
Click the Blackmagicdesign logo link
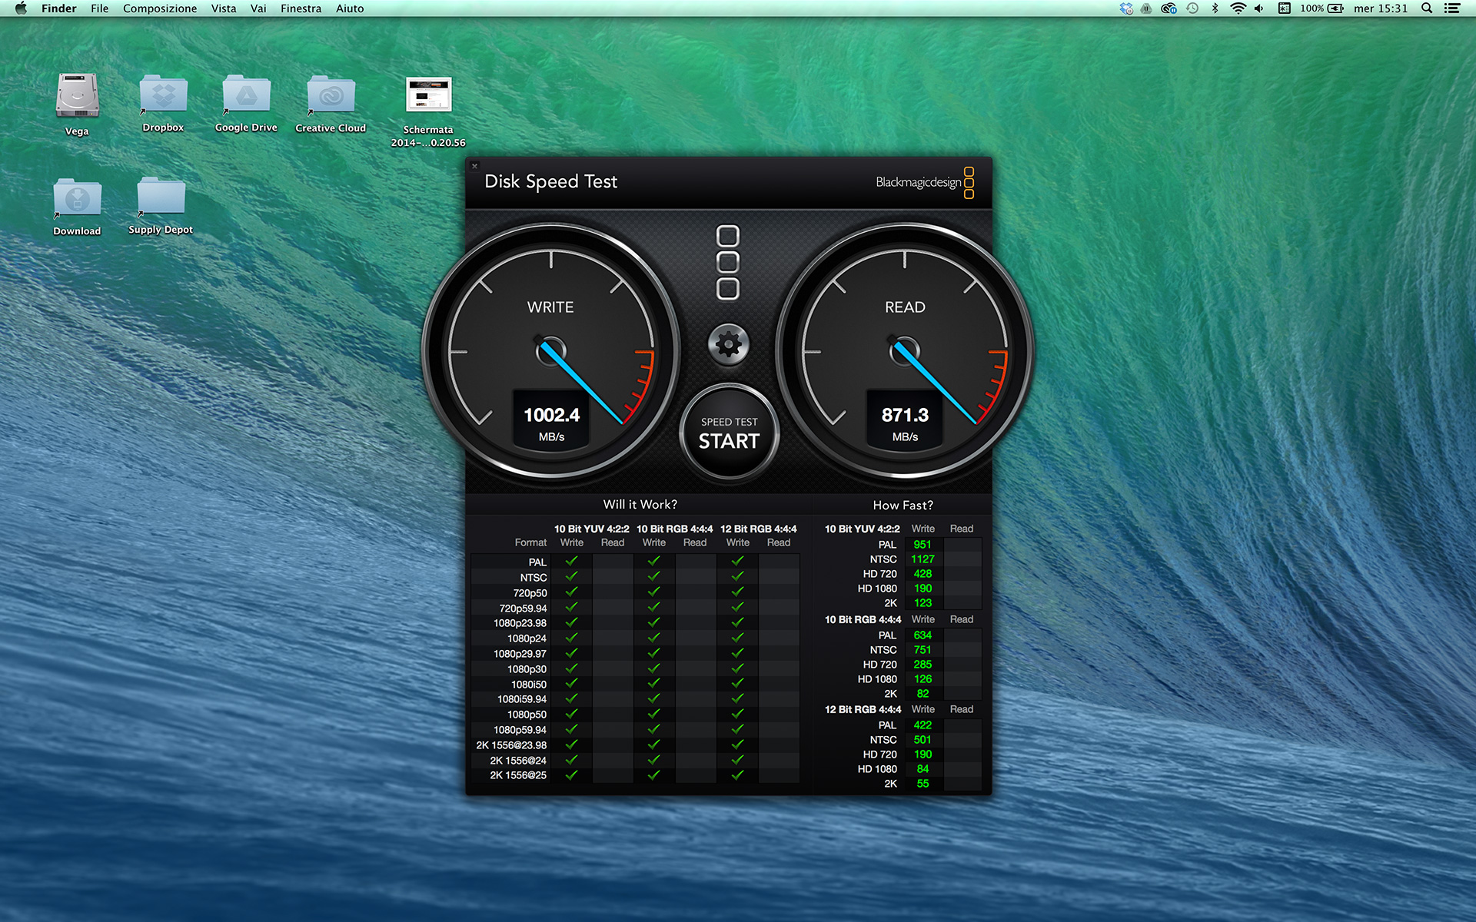[x=924, y=182]
